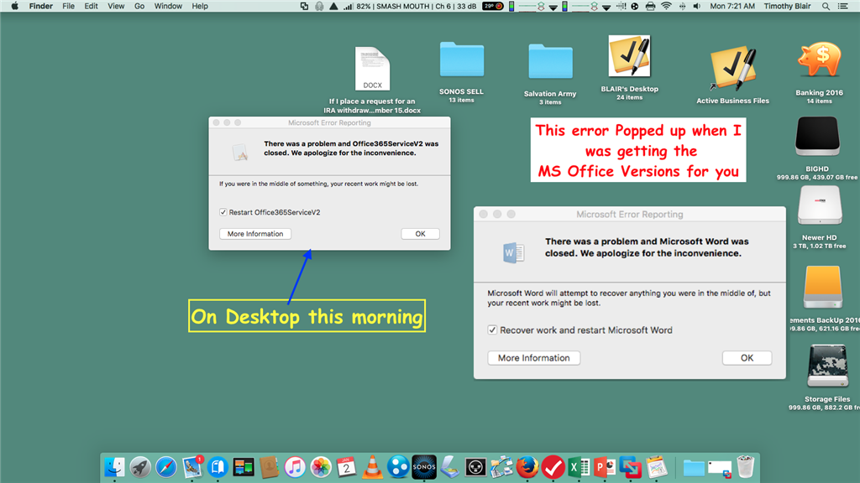Click More Information in Word error dialog
The width and height of the screenshot is (860, 483).
[533, 357]
